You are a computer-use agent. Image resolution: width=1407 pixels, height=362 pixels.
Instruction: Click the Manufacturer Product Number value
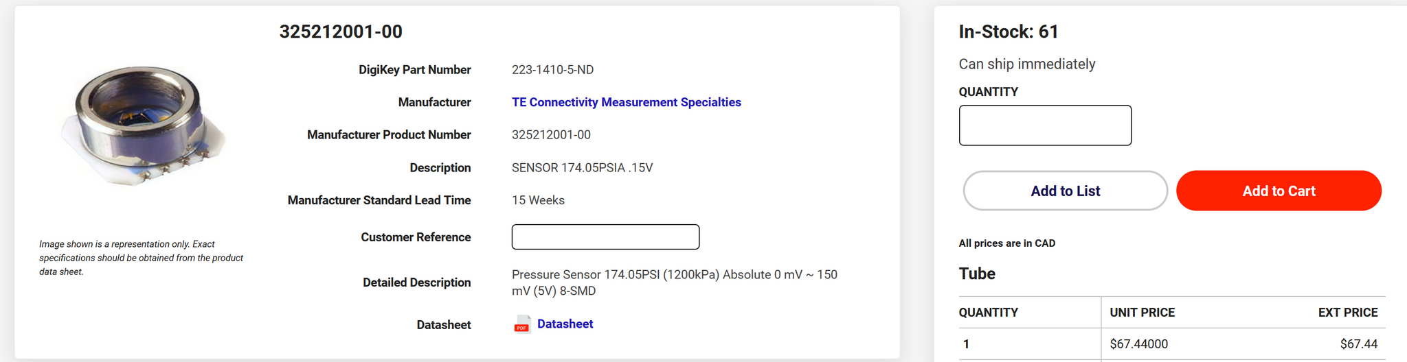tap(551, 135)
